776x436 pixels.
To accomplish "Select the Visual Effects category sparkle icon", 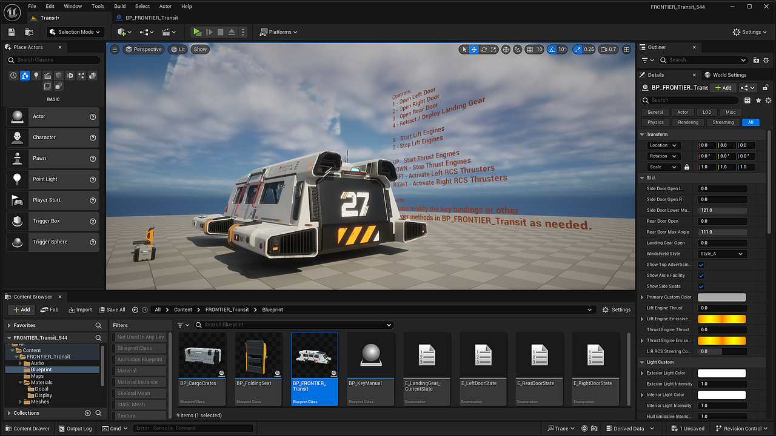I will click(81, 76).
